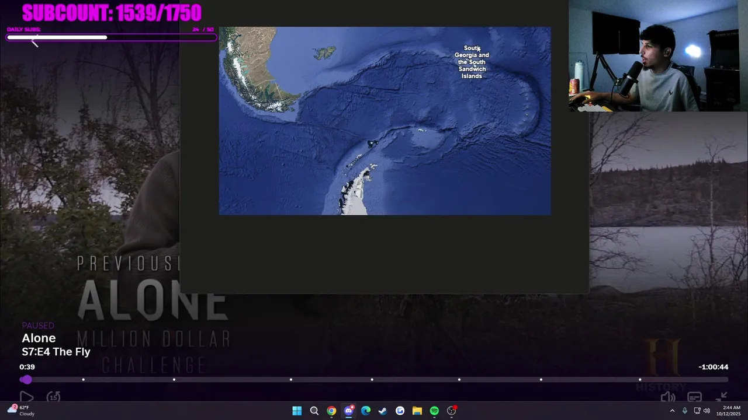748x420 pixels.
Task: Grab the purple seek bar playhead knob
Action: [26, 380]
